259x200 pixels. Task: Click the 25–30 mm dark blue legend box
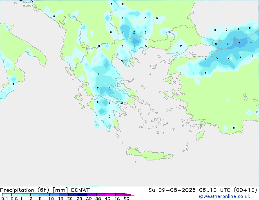pos(83,195)
